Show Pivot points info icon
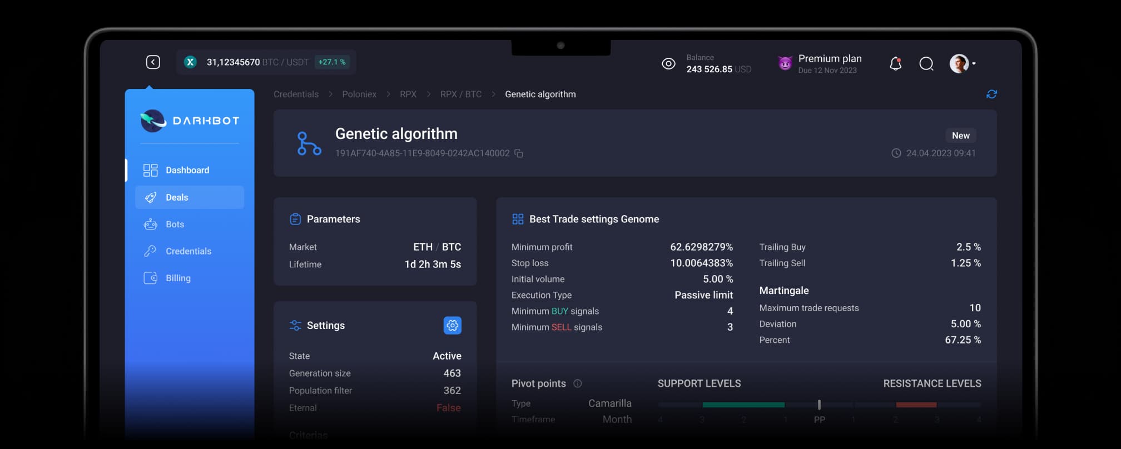Screen dimensions: 1121x449 coord(577,383)
